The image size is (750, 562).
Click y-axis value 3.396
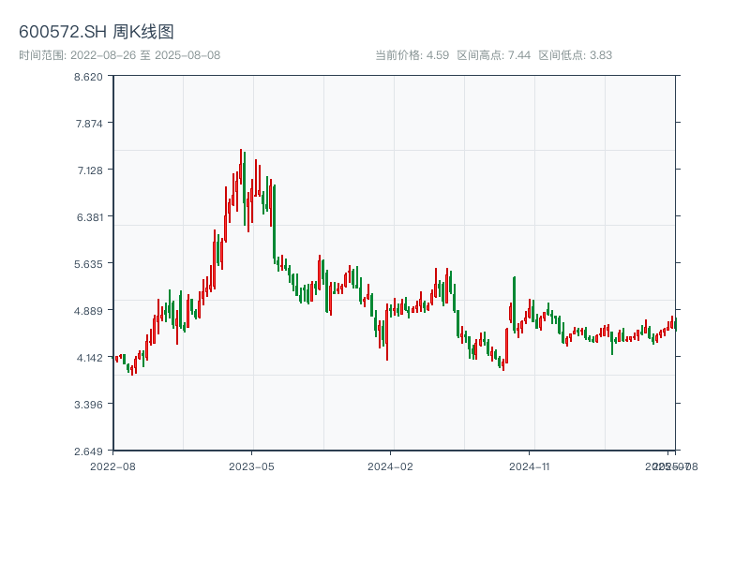[x=88, y=405]
